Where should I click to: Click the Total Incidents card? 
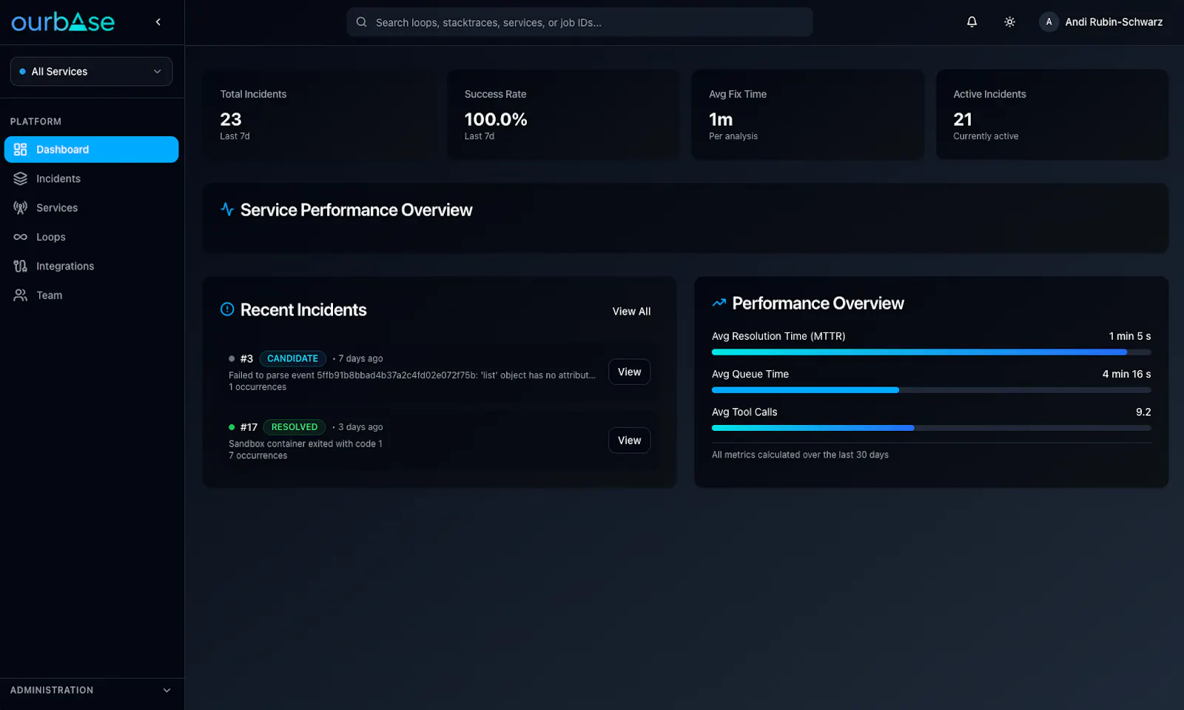319,115
